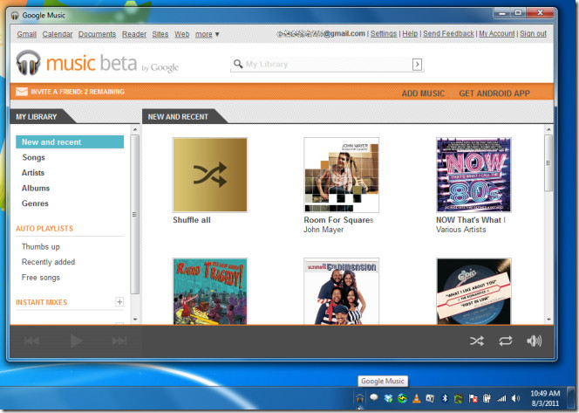Select New and recent in library
579x413 pixels.
click(70, 142)
